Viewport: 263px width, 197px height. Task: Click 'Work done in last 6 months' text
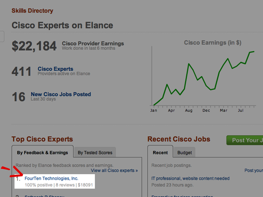point(88,48)
